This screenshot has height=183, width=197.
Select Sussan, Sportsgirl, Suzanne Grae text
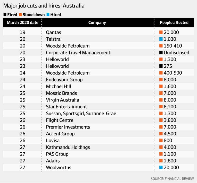point(81,114)
